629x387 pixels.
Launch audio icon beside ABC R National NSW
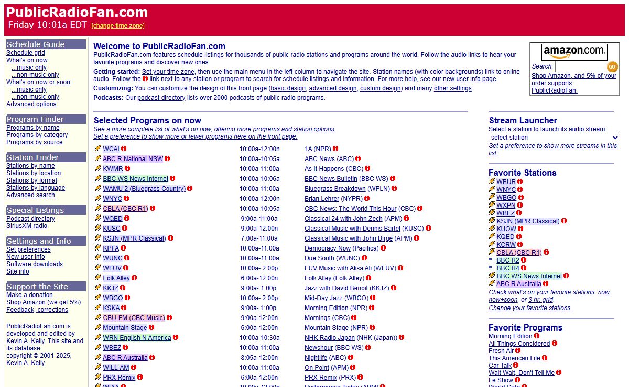click(98, 158)
